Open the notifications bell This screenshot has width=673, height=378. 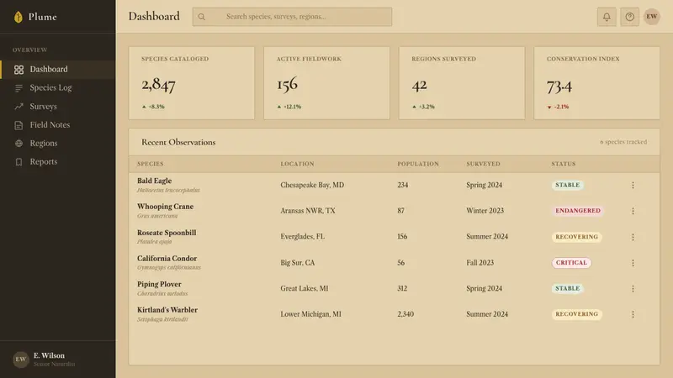tap(607, 17)
